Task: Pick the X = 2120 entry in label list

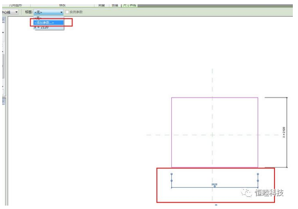Action: pos(49,27)
